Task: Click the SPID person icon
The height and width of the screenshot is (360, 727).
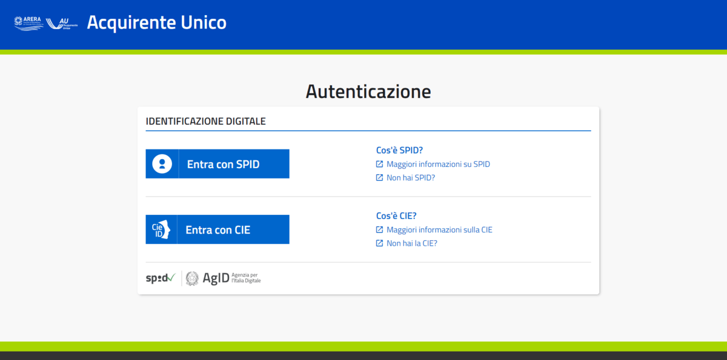Action: pos(161,163)
